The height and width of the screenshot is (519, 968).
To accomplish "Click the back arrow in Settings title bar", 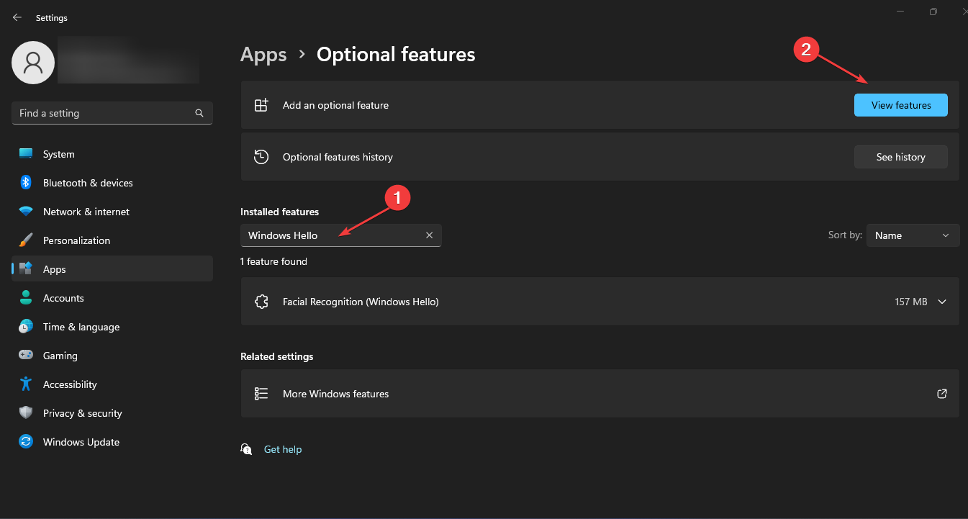I will click(17, 17).
